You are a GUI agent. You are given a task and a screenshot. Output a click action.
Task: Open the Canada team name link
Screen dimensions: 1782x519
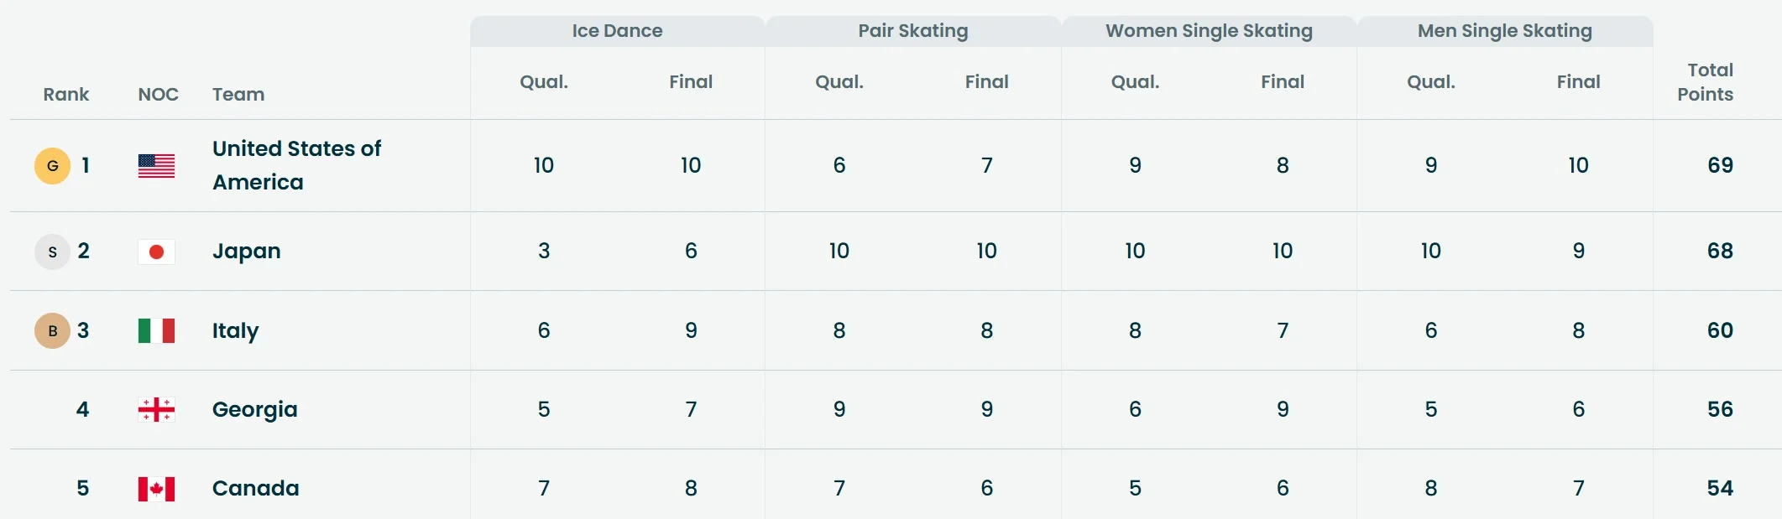pos(255,488)
